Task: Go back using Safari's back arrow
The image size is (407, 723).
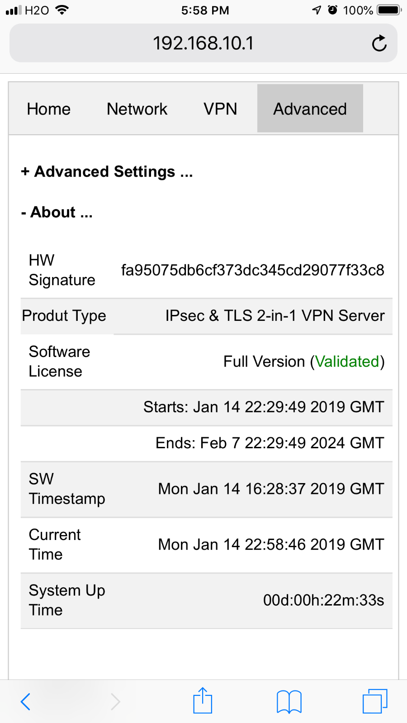Action: [x=26, y=701]
